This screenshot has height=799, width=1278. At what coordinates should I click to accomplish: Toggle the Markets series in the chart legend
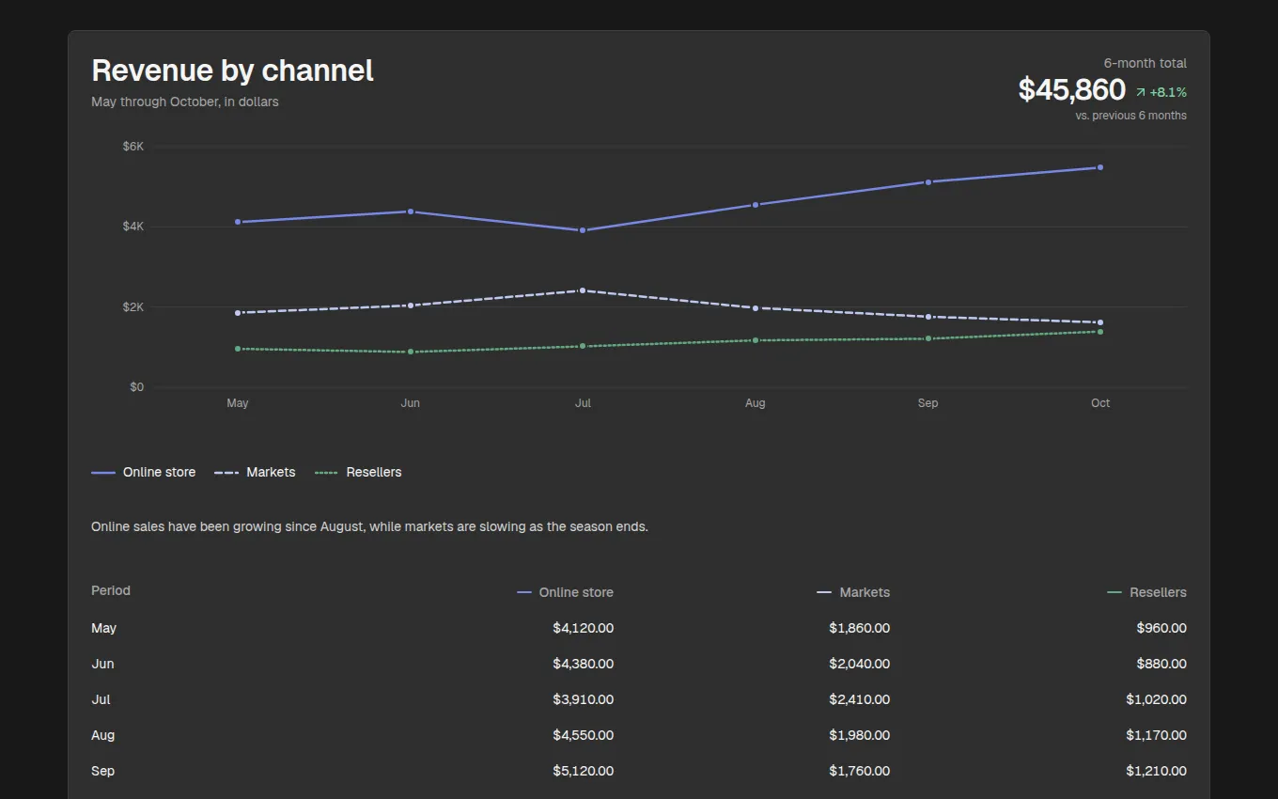(255, 472)
